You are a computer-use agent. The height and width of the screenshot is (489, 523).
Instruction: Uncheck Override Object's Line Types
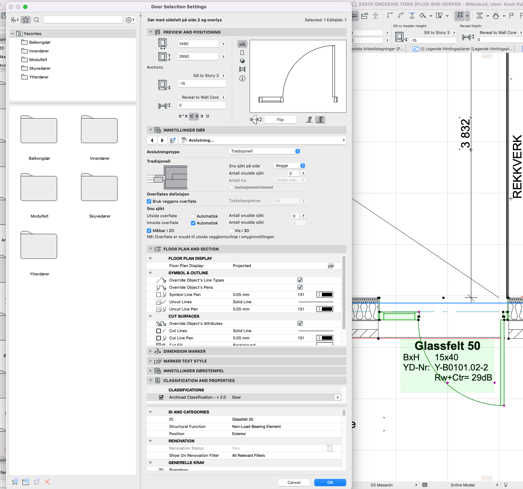tap(300, 280)
